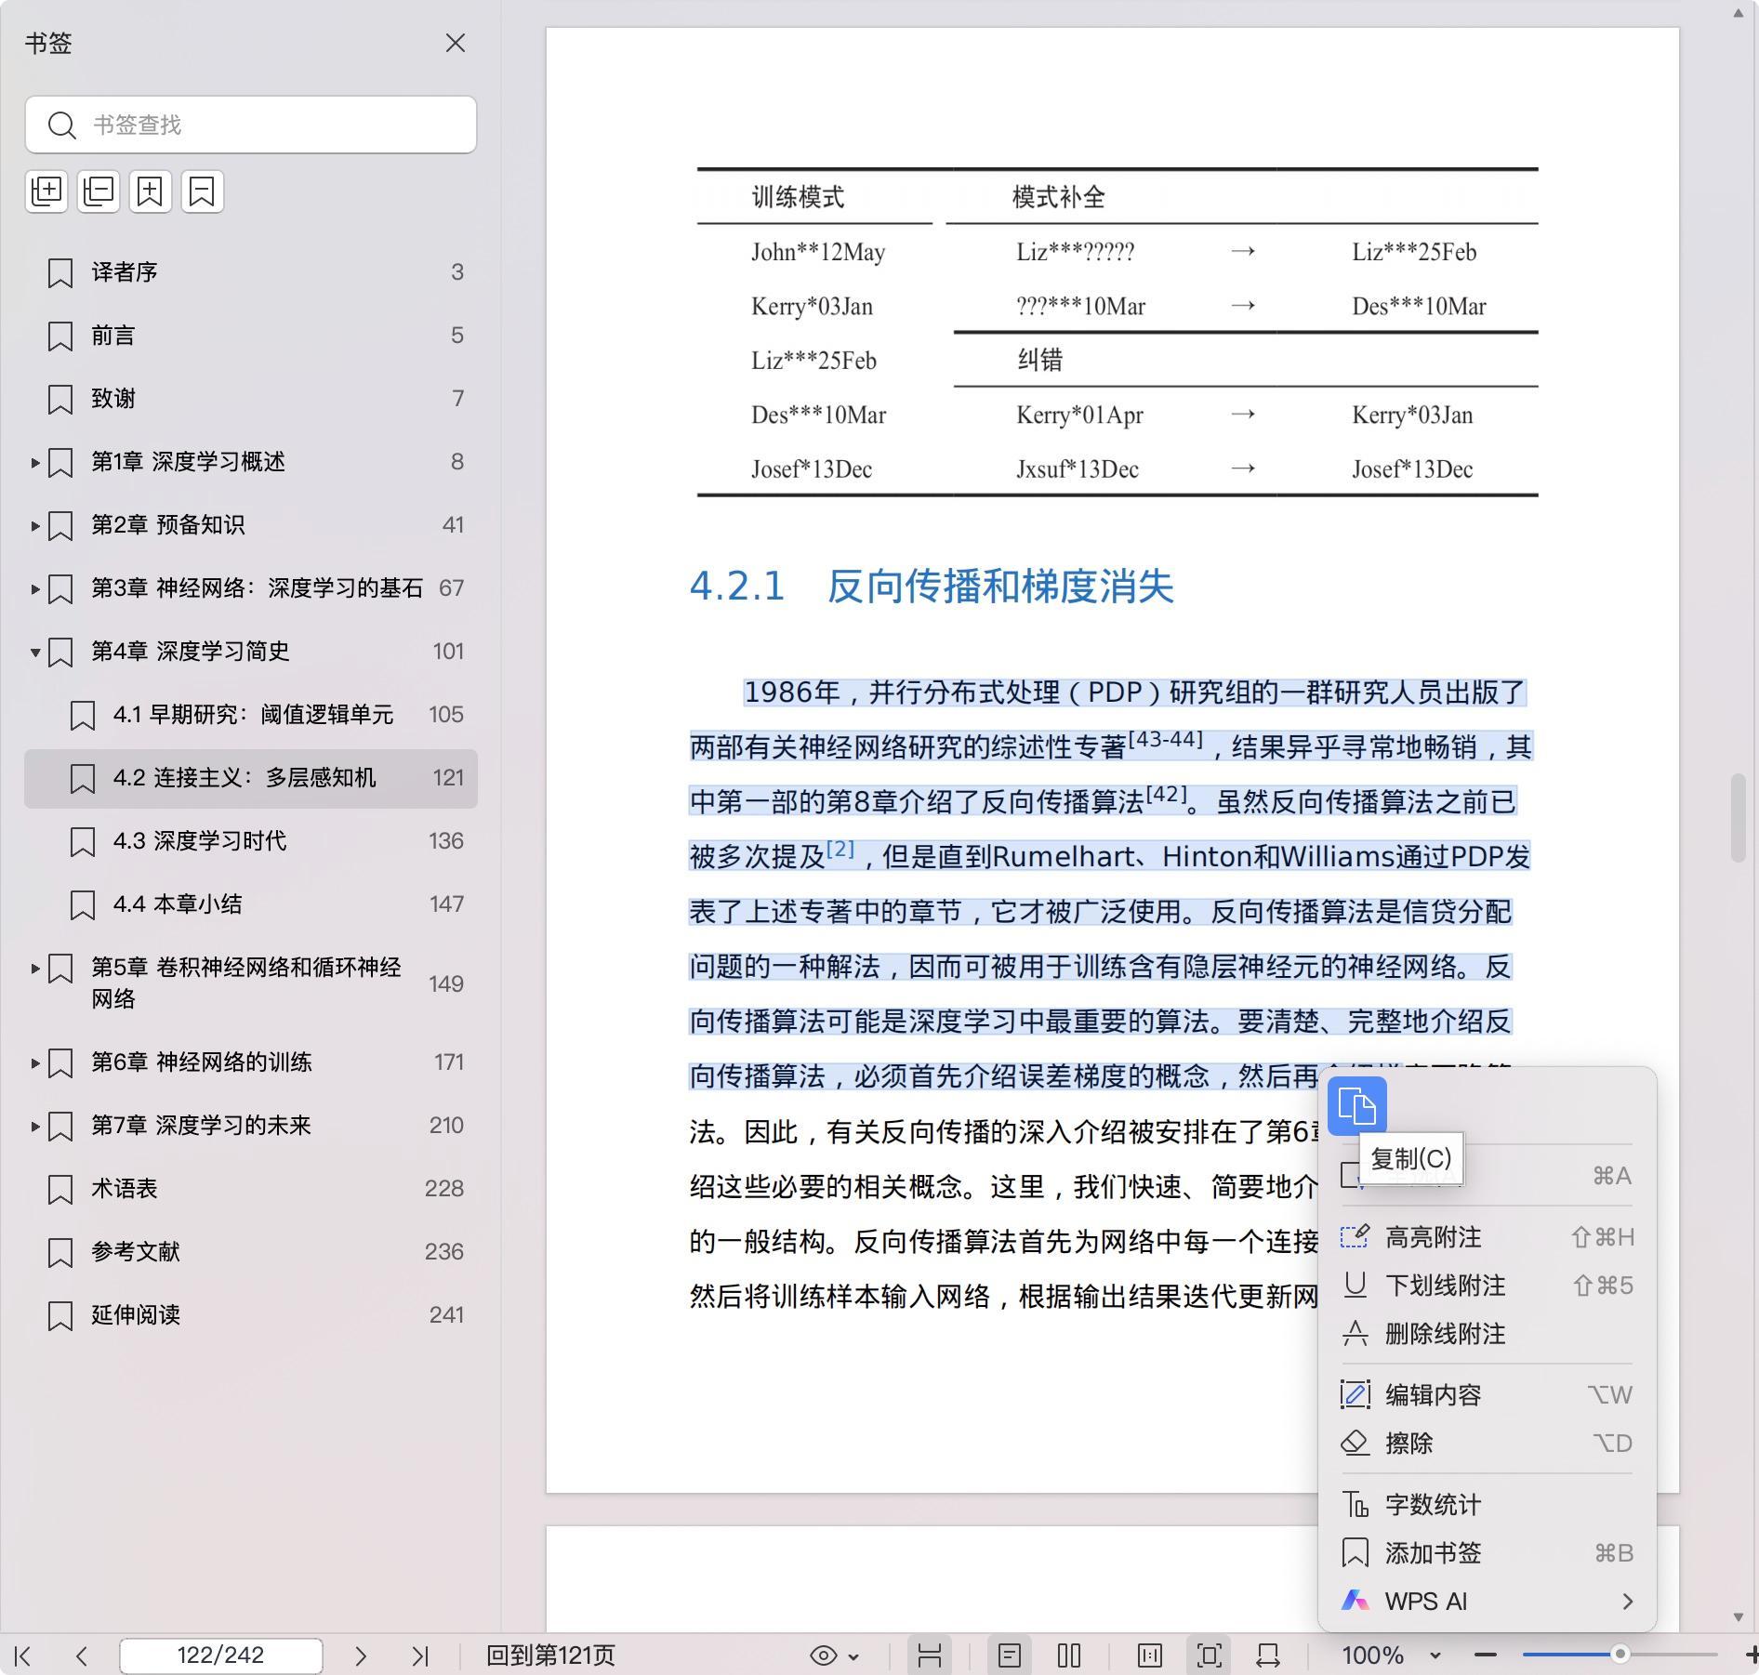1759x1675 pixels.
Task: Collapse the 第4章 深度学习简史 bookmark
Action: [35, 652]
